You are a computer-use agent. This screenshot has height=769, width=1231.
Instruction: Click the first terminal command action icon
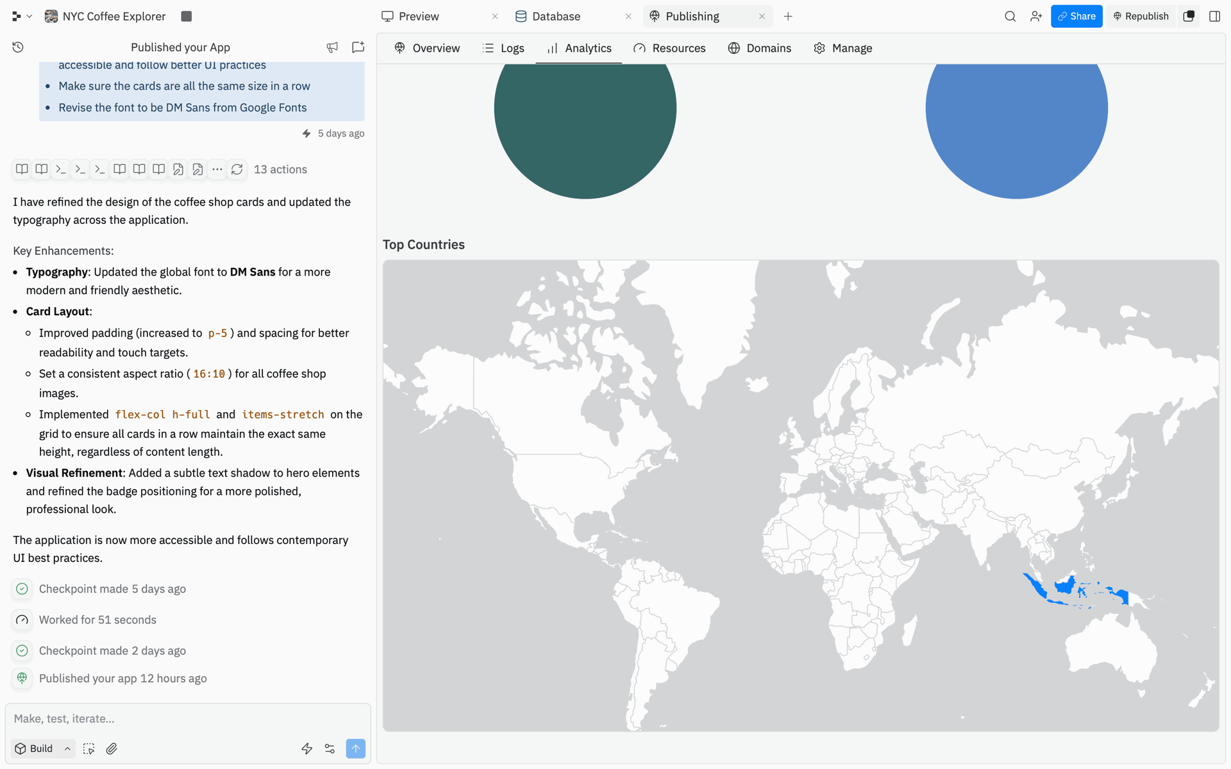(61, 170)
